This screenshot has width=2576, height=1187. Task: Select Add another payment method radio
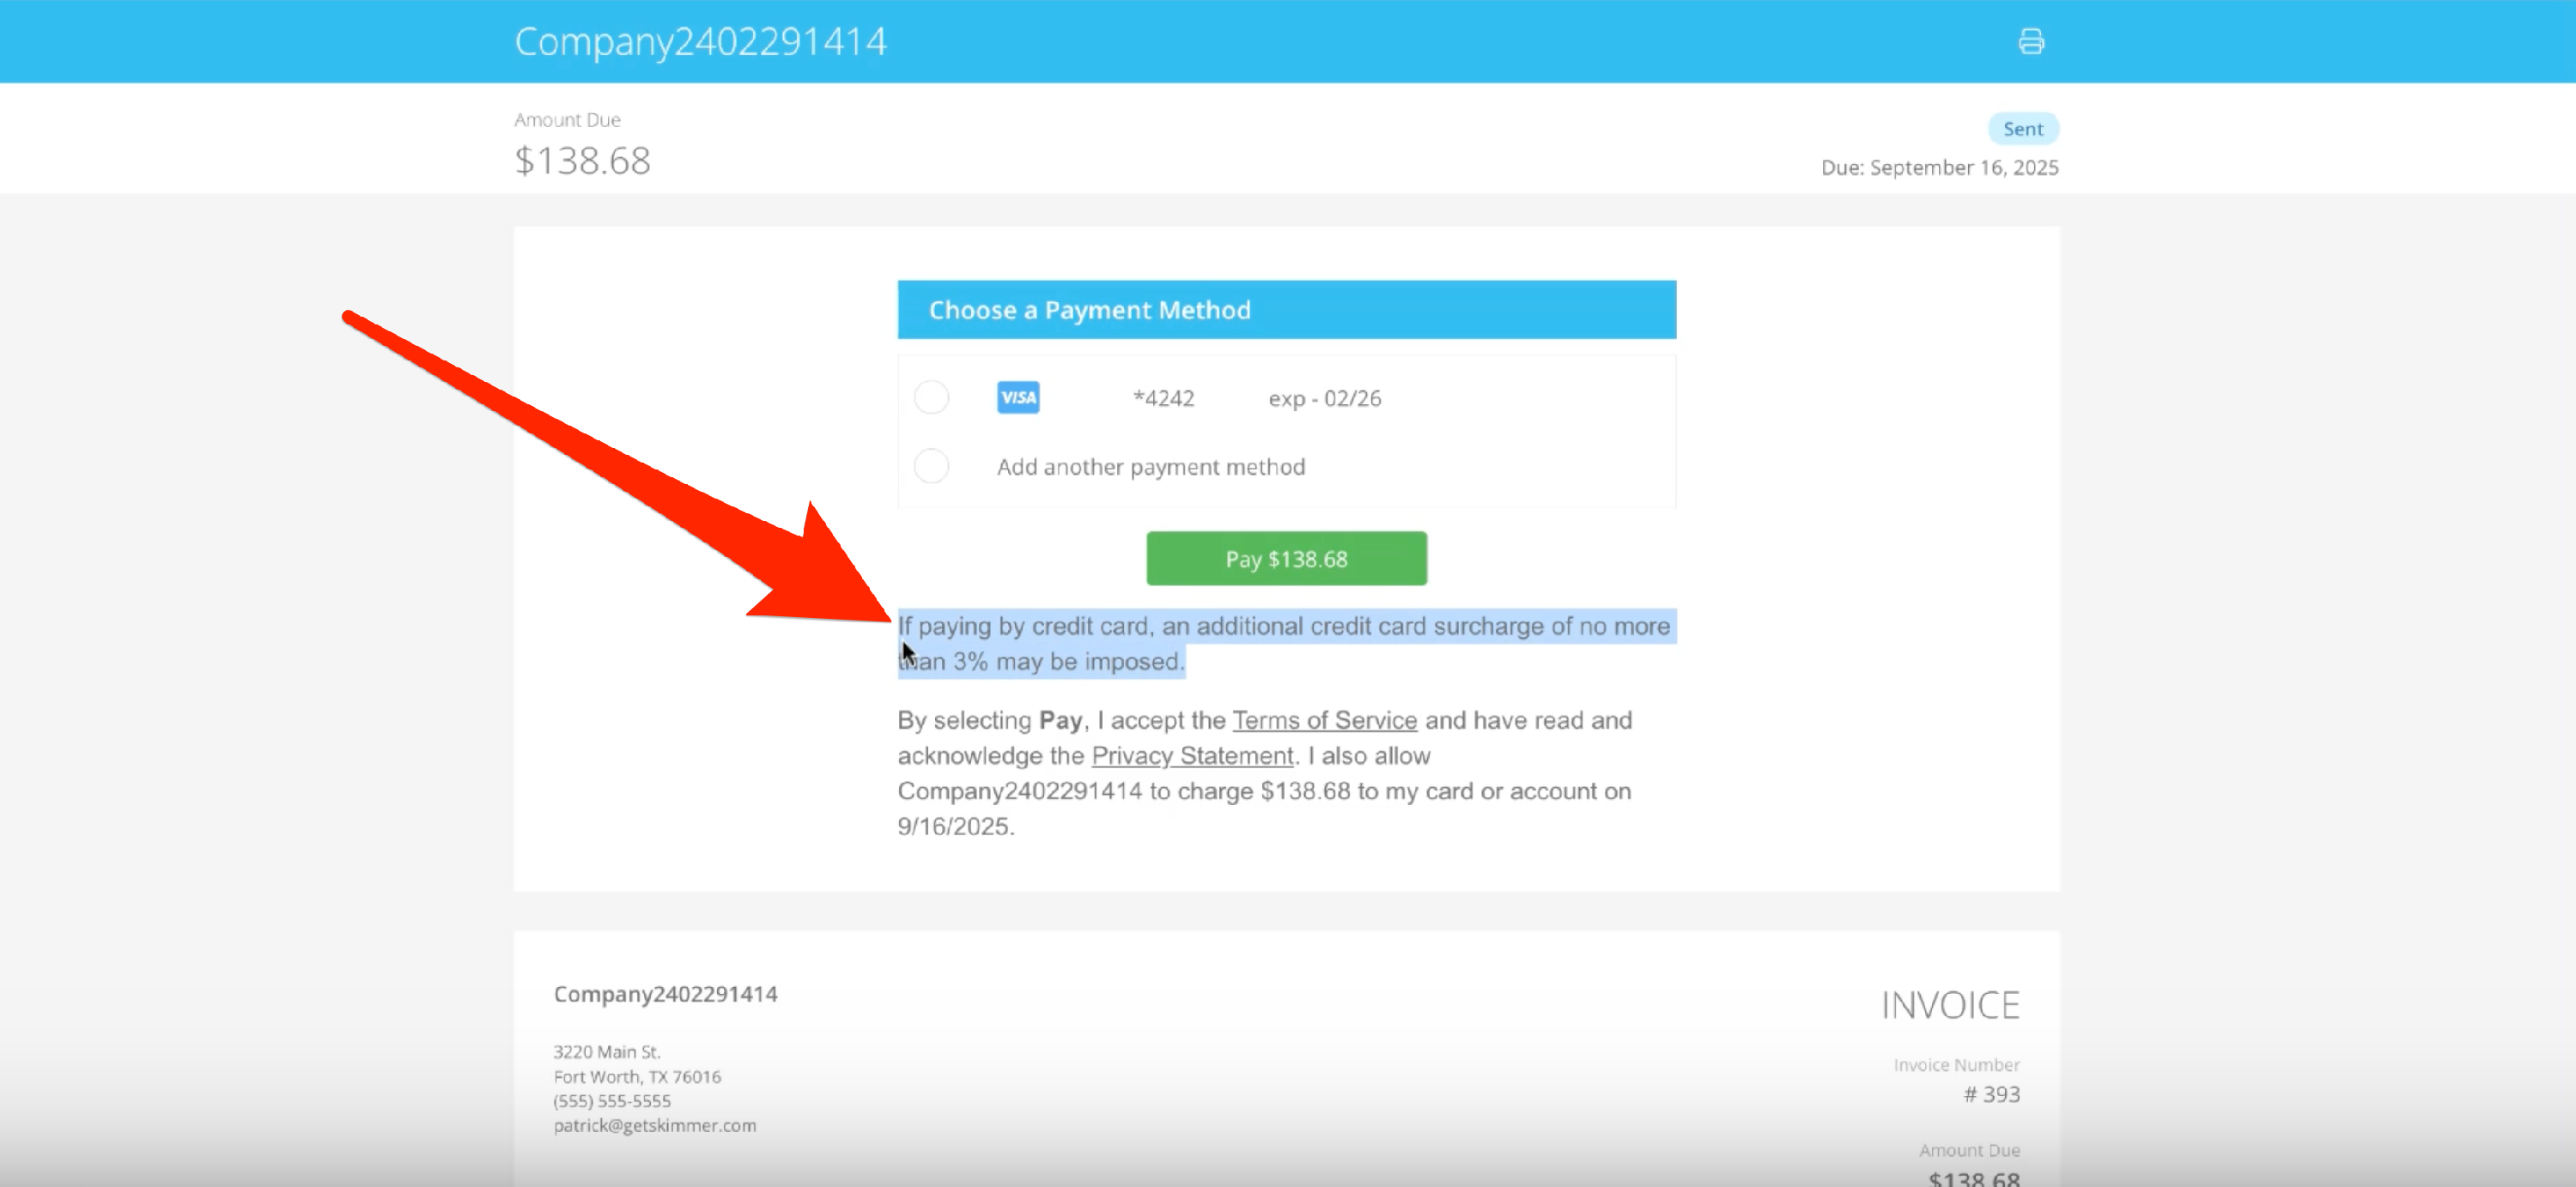pyautogui.click(x=931, y=467)
